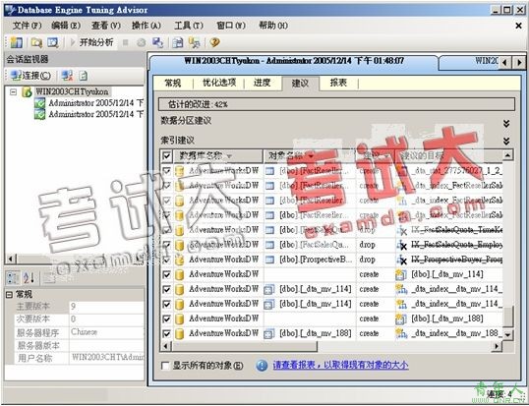Toggle the header select-all checkbox
The width and height of the screenshot is (529, 406).
tap(166, 155)
